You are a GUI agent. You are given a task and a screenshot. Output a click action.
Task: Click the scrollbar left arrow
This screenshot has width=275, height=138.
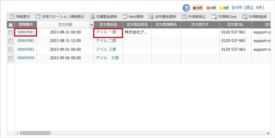coord(17,133)
